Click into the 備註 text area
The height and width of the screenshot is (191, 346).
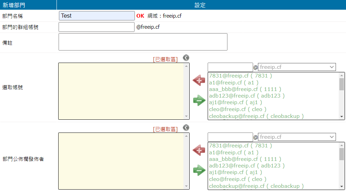[x=143, y=42]
